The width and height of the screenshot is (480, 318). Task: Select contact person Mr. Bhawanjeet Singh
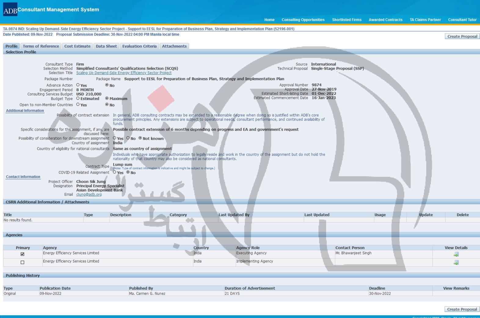(x=354, y=253)
